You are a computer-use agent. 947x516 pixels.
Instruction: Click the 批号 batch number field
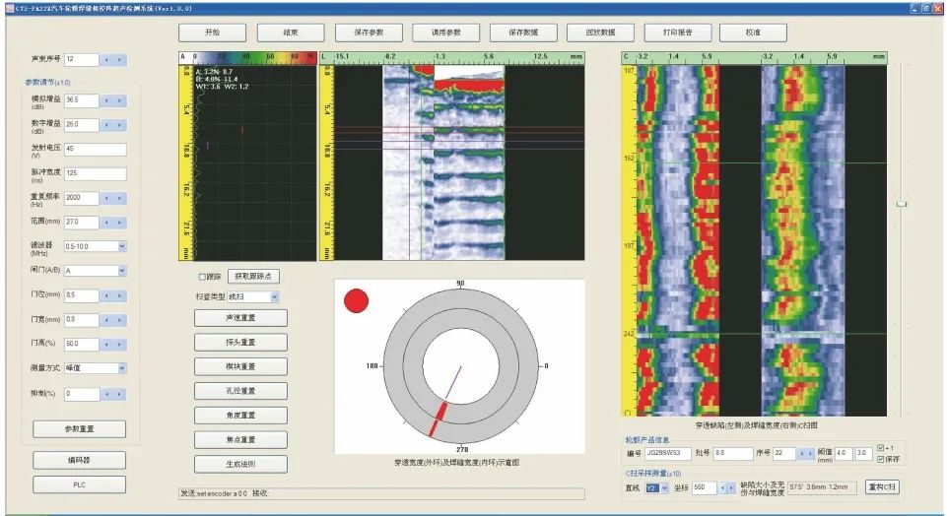click(732, 453)
